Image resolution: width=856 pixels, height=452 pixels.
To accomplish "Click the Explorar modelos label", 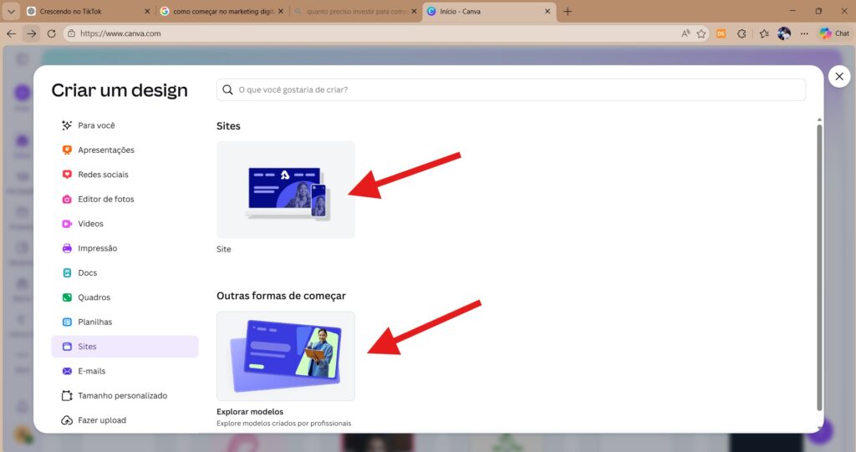I will pyautogui.click(x=250, y=412).
